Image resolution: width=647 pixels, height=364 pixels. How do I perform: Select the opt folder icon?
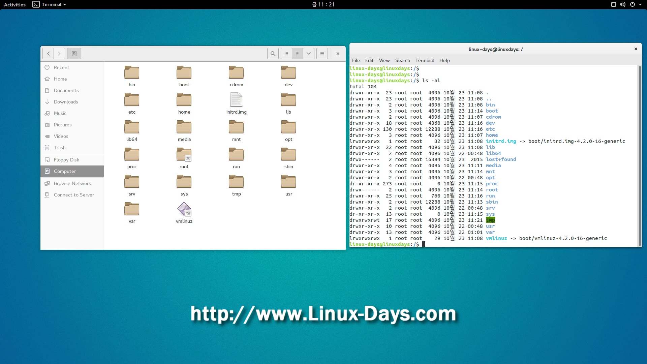click(x=288, y=127)
